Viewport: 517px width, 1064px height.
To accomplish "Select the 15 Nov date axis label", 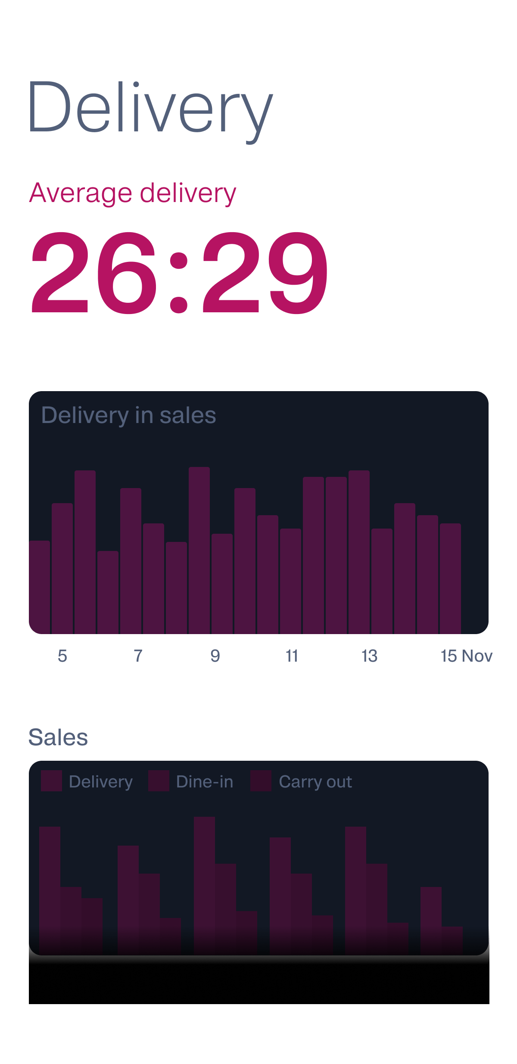I will click(467, 656).
